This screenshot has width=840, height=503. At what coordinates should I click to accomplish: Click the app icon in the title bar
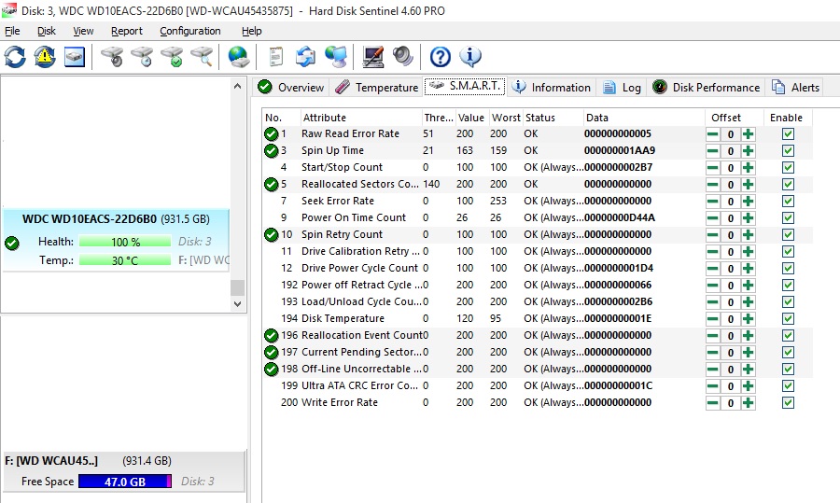pos(9,10)
